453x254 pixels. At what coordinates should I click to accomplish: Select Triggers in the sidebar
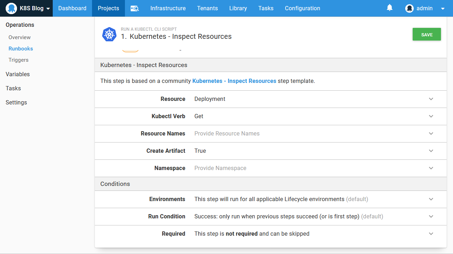pos(18,60)
